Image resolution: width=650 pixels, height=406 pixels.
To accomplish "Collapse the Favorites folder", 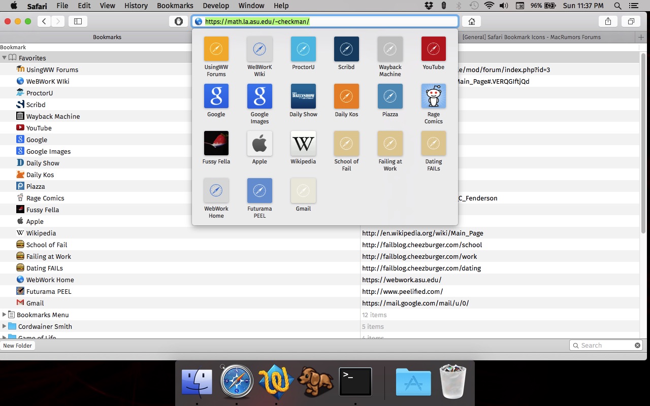I will click(x=5, y=58).
